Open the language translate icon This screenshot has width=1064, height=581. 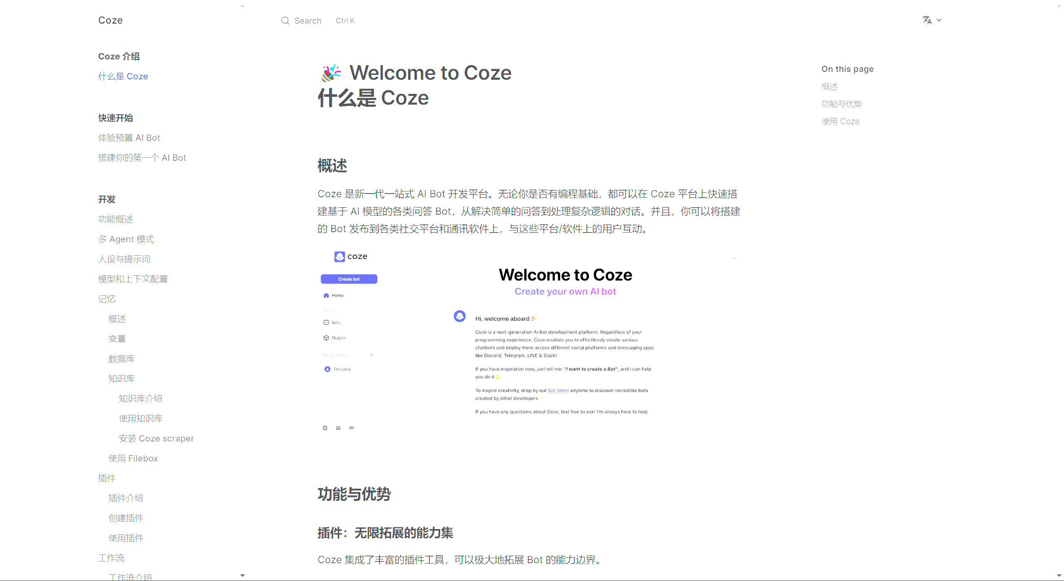927,20
